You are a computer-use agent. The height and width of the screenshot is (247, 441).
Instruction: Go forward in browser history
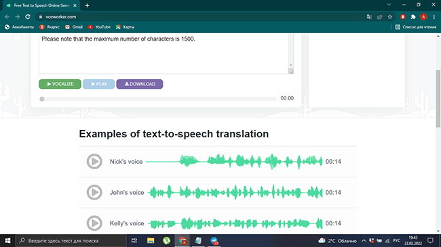[x=17, y=17]
